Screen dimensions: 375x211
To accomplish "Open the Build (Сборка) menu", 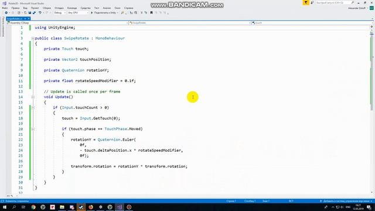I will pyautogui.click(x=47, y=8).
